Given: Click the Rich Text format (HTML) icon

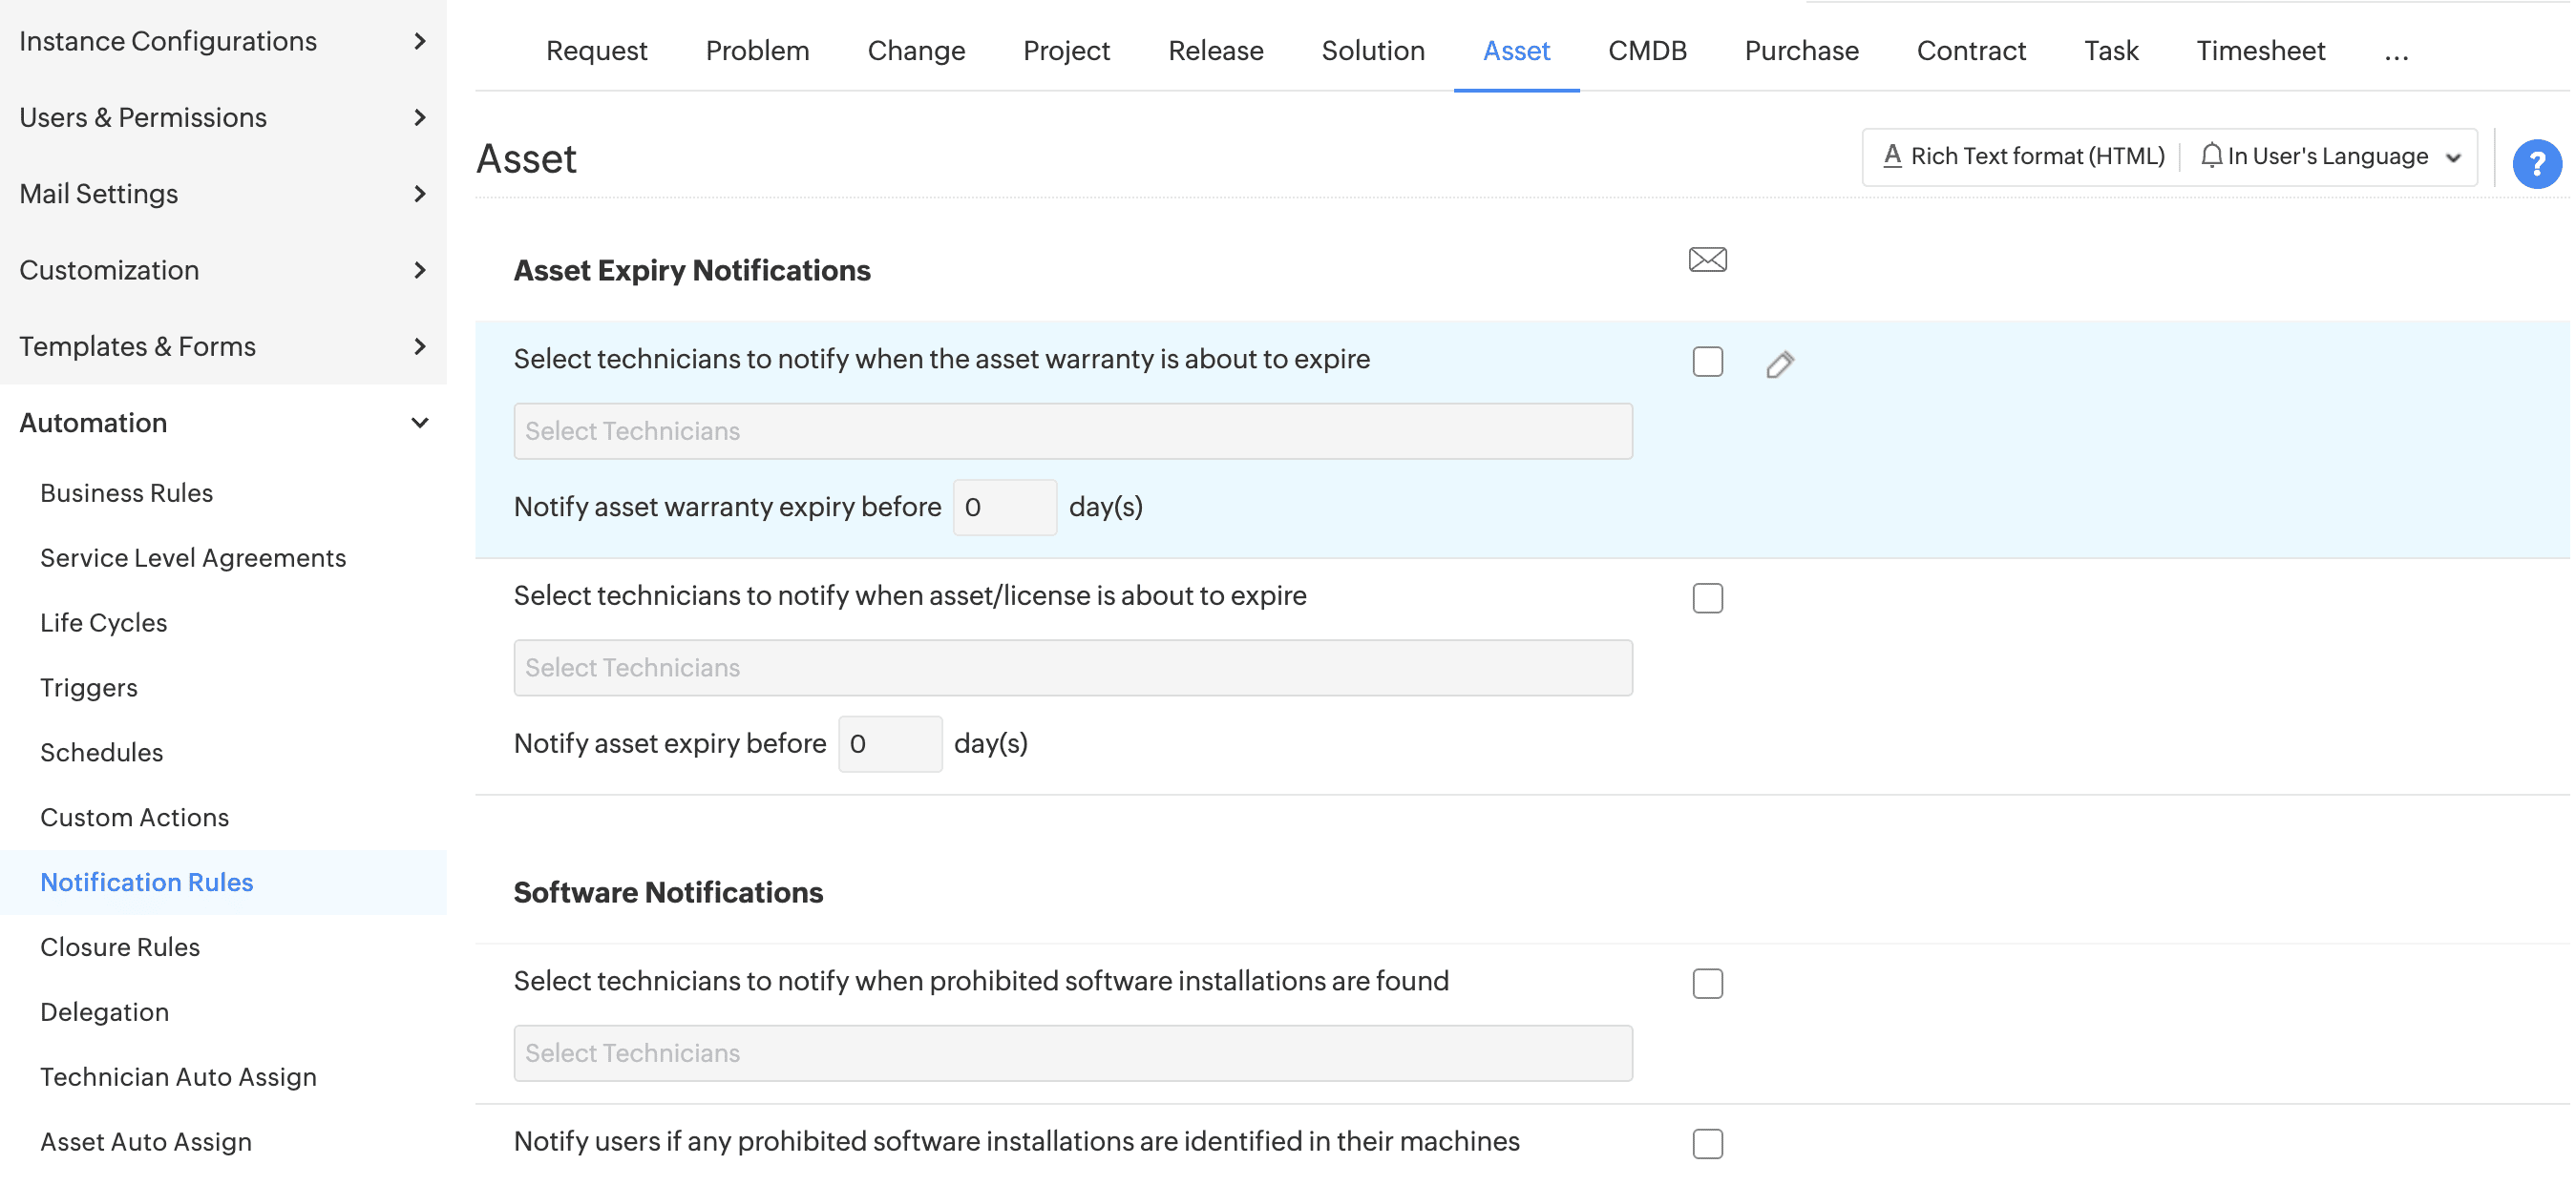Looking at the screenshot, I should click(1891, 156).
